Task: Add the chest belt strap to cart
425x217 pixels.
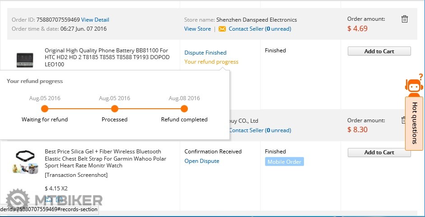Action: pyautogui.click(x=379, y=152)
